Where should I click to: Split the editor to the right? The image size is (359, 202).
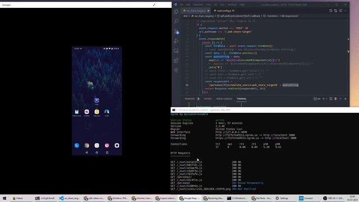tap(340, 11)
